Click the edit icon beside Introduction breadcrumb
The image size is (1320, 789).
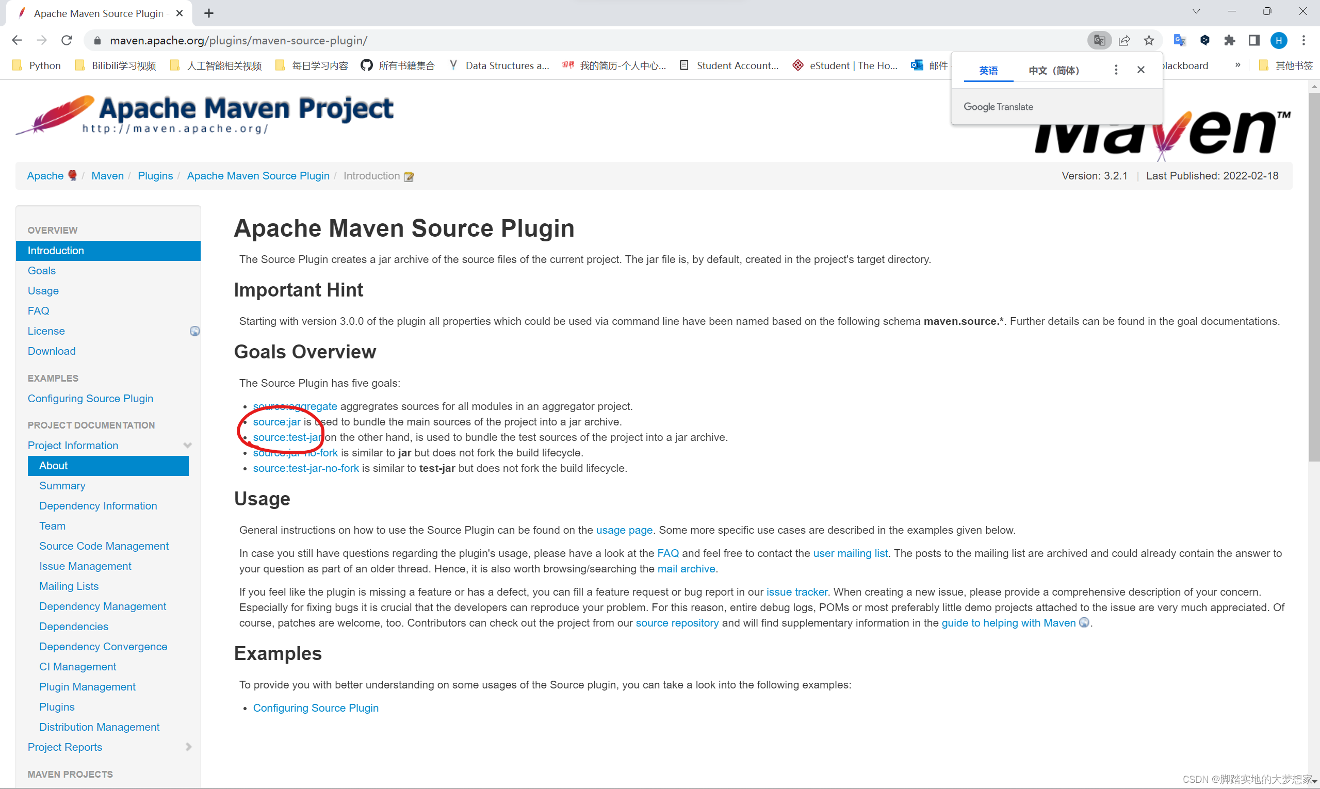[409, 176]
